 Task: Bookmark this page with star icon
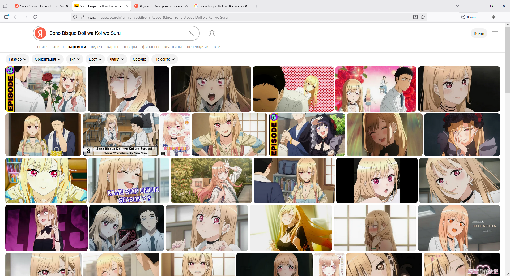[423, 17]
